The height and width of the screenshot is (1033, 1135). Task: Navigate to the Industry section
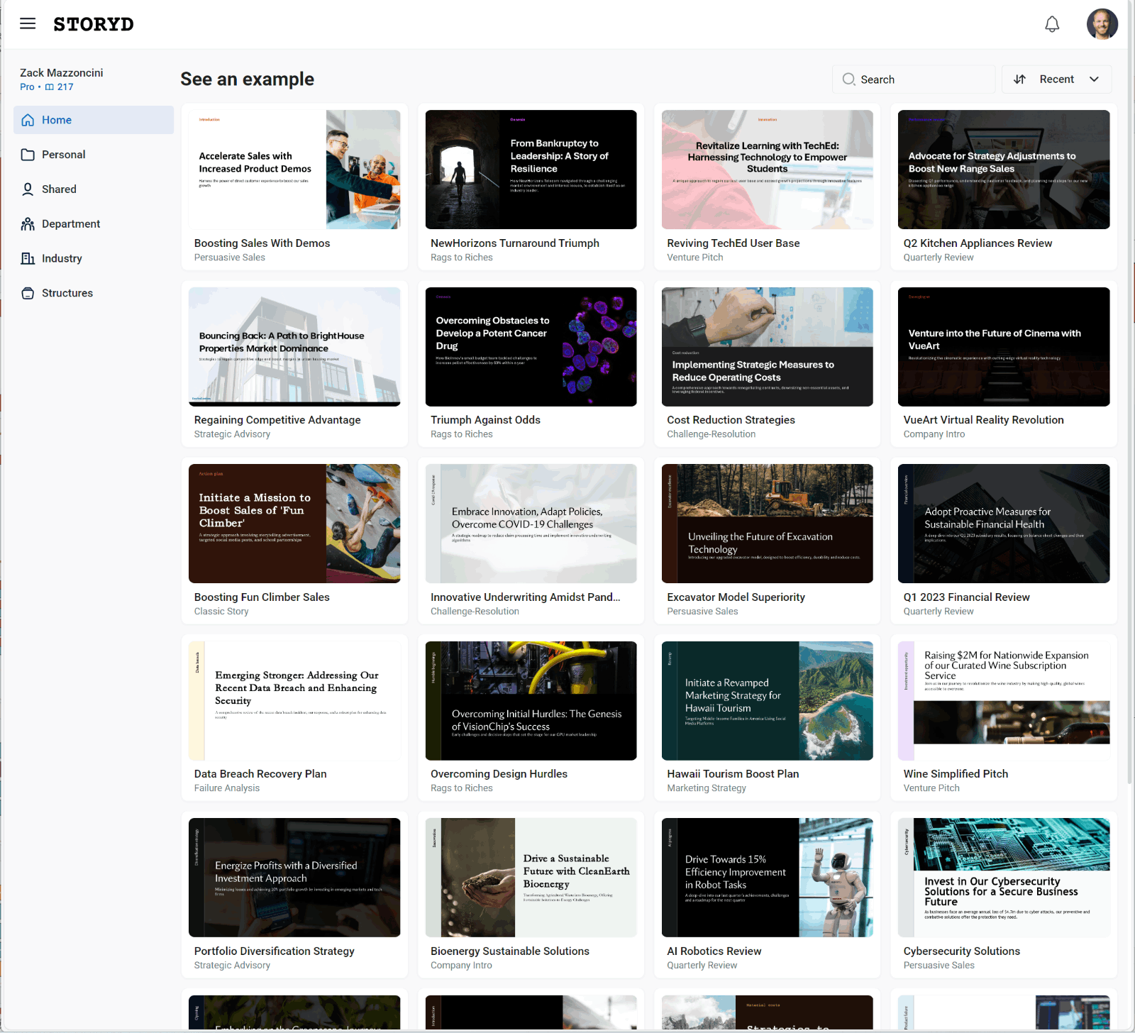(x=61, y=258)
